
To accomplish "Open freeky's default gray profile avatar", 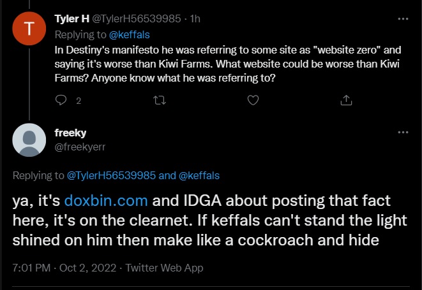I will [29, 140].
